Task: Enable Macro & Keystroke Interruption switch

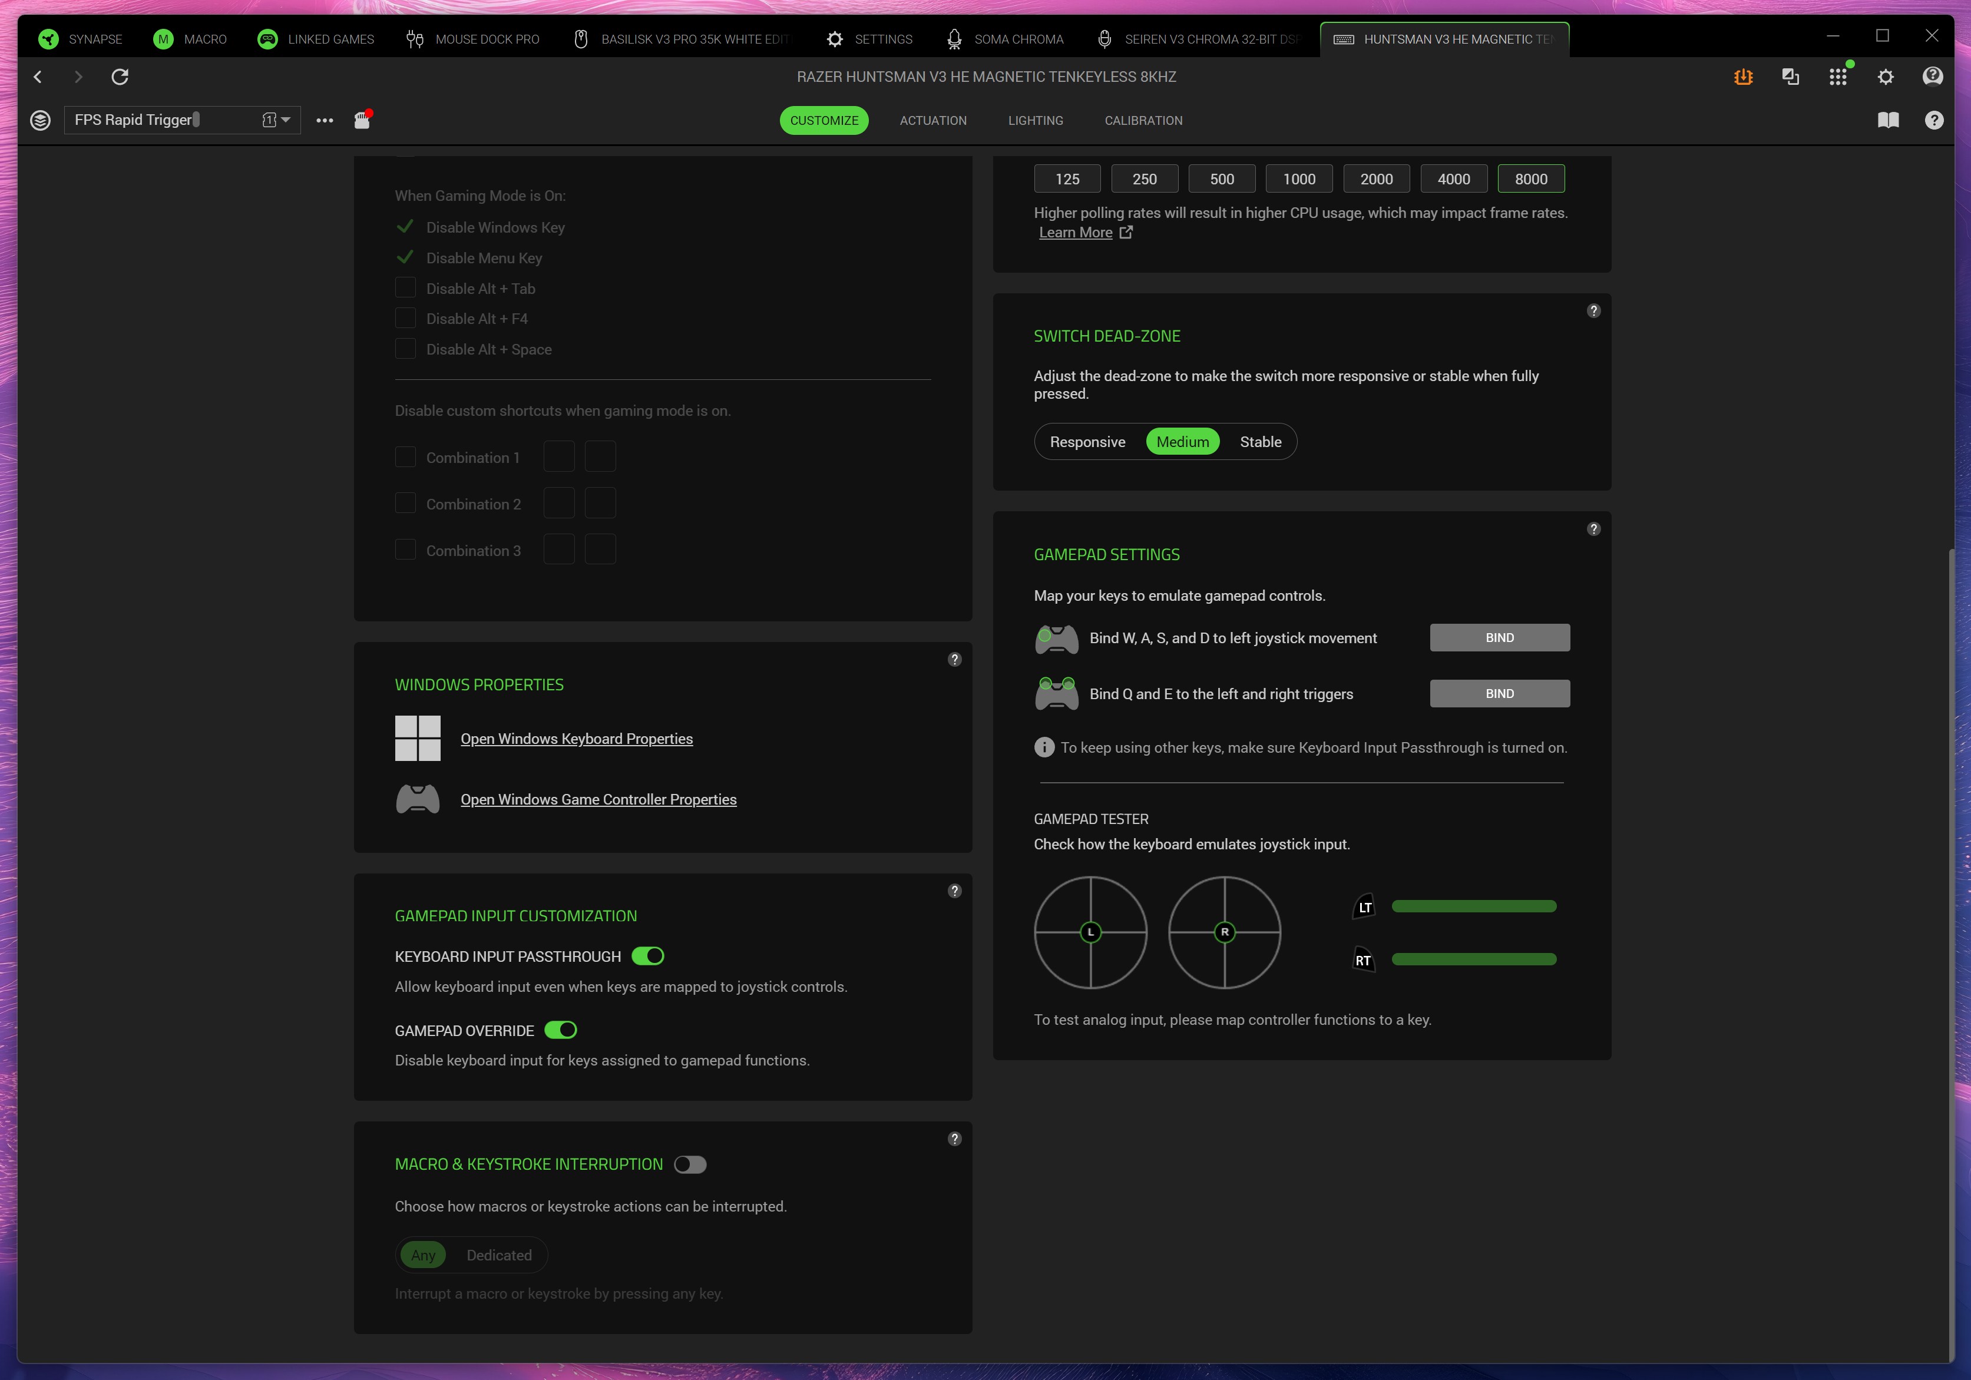Action: tap(690, 1164)
